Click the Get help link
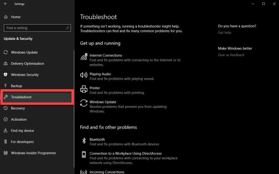 pyautogui.click(x=224, y=33)
